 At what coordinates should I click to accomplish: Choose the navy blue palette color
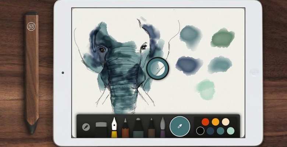(210, 131)
